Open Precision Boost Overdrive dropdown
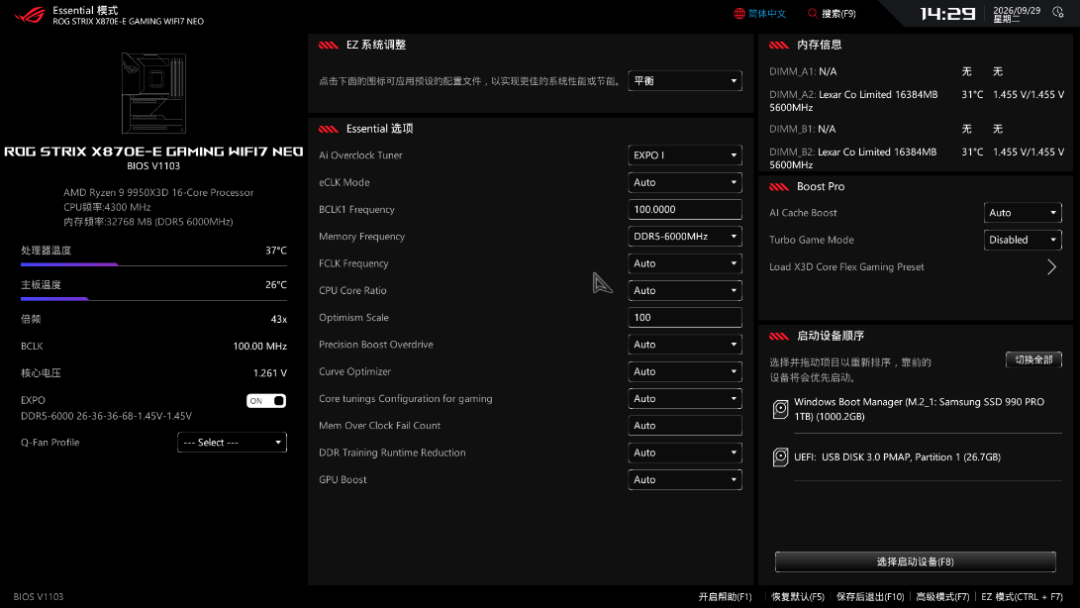Viewport: 1080px width, 608px height. pos(685,345)
